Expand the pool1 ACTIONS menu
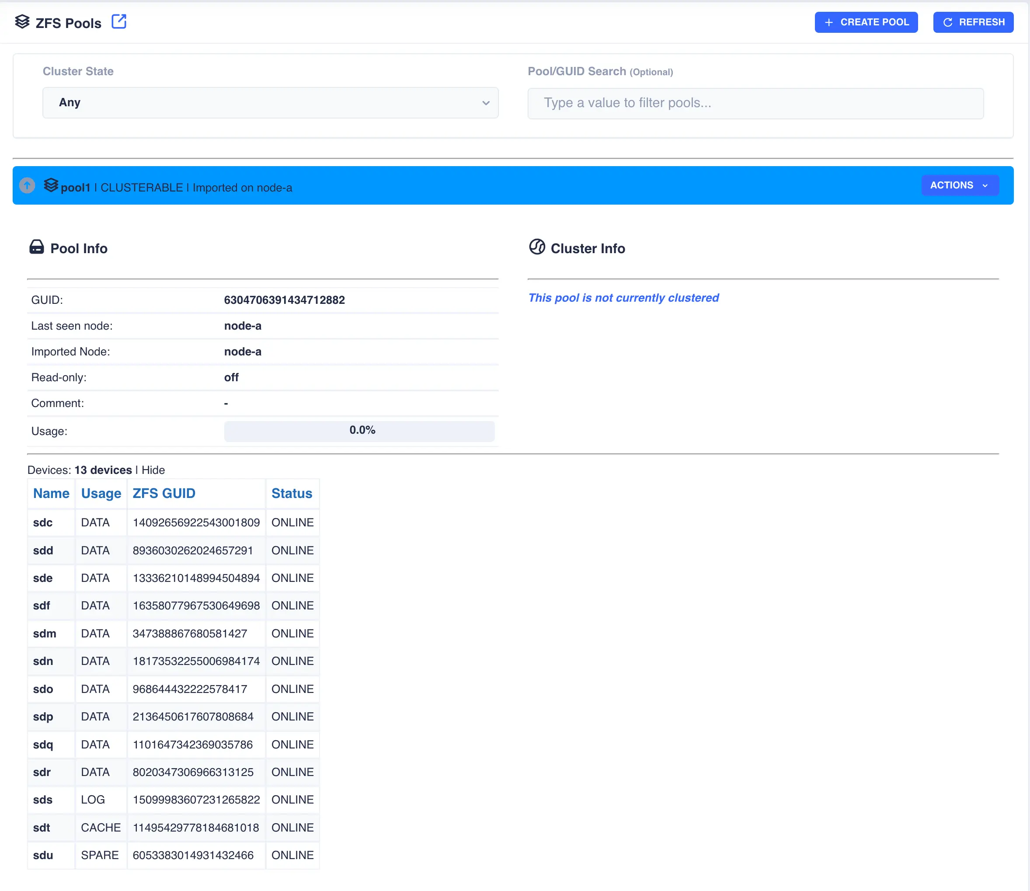1030x891 pixels. pyautogui.click(x=960, y=185)
